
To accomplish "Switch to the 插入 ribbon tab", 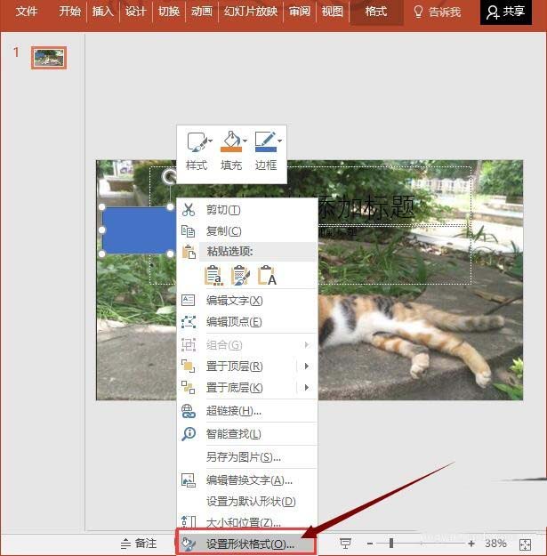I will pos(102,12).
